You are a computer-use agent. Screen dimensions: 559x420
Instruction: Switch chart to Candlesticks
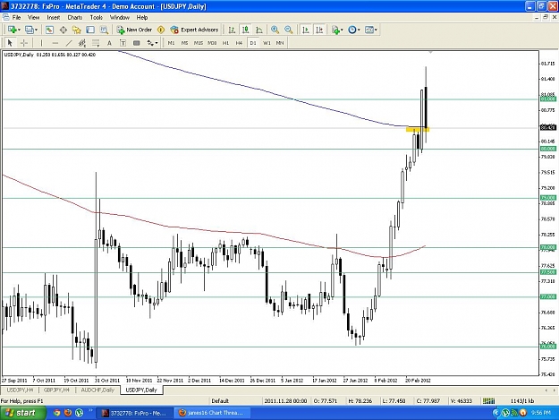pyautogui.click(x=245, y=30)
